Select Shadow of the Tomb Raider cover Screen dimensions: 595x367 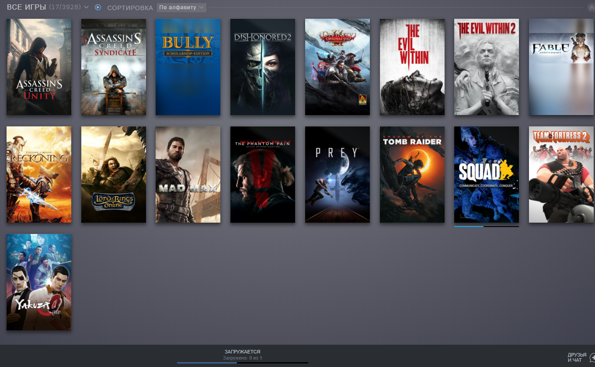(412, 175)
